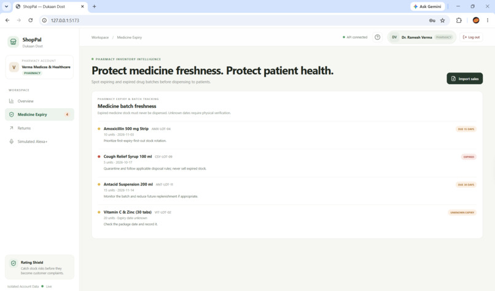
Task: Click browser forward arrow
Action: coord(19,20)
